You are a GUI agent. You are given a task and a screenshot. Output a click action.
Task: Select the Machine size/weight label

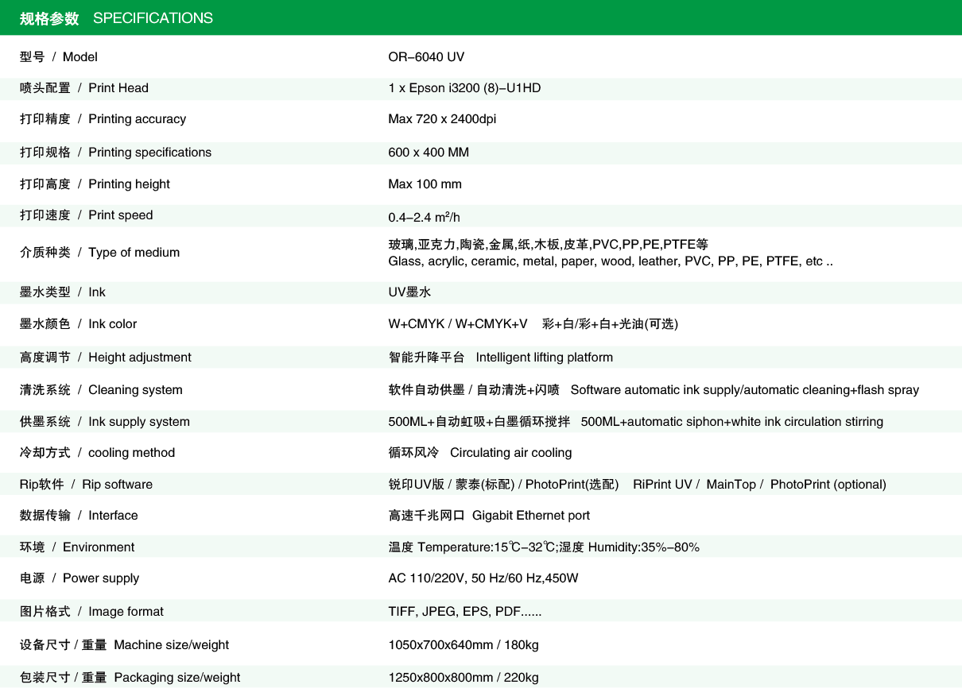(124, 645)
